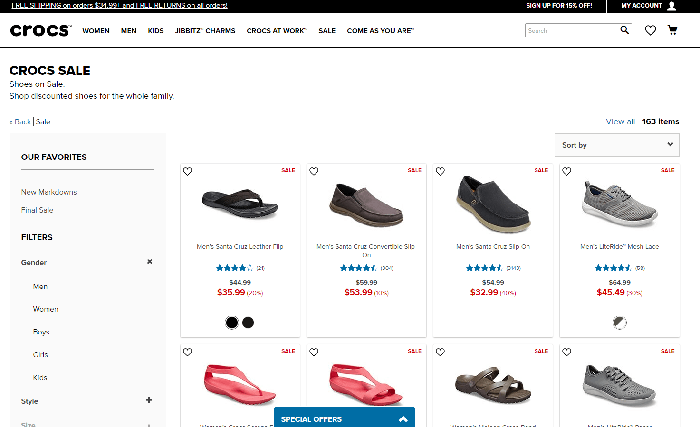Favorite the Men's Santa Cruz Leather Flip
The width and height of the screenshot is (700, 427).
point(188,171)
